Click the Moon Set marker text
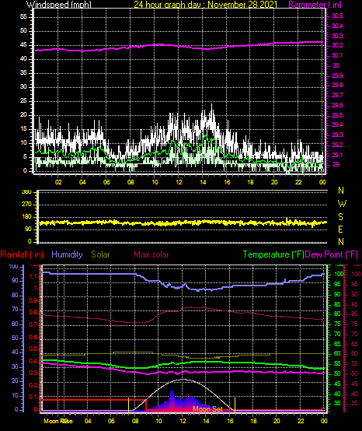 [207, 409]
